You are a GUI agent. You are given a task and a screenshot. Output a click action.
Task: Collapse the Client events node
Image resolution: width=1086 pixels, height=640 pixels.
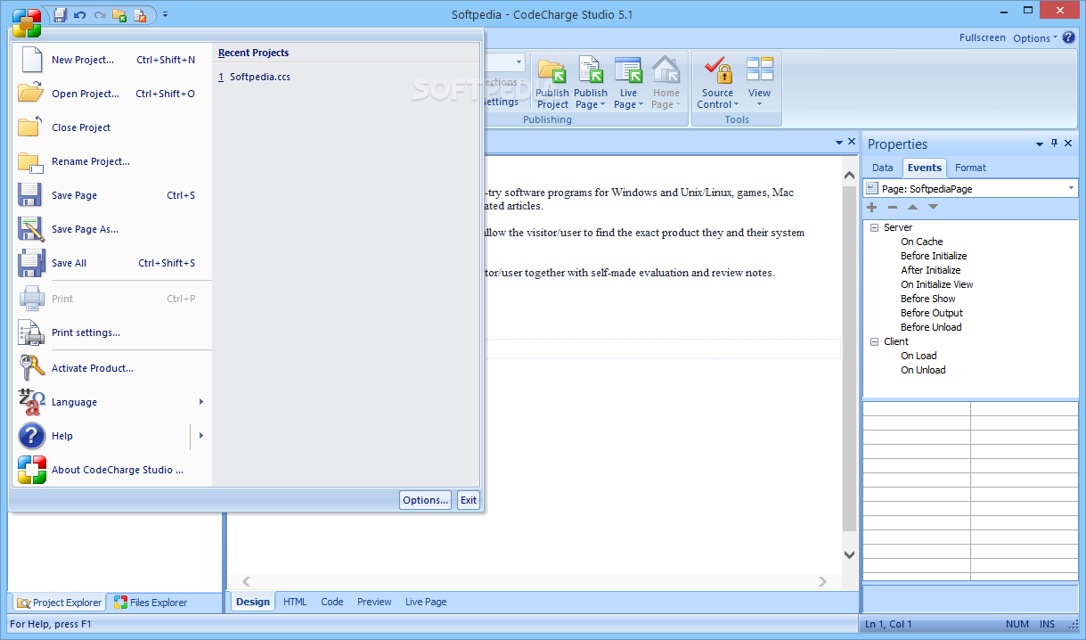875,342
